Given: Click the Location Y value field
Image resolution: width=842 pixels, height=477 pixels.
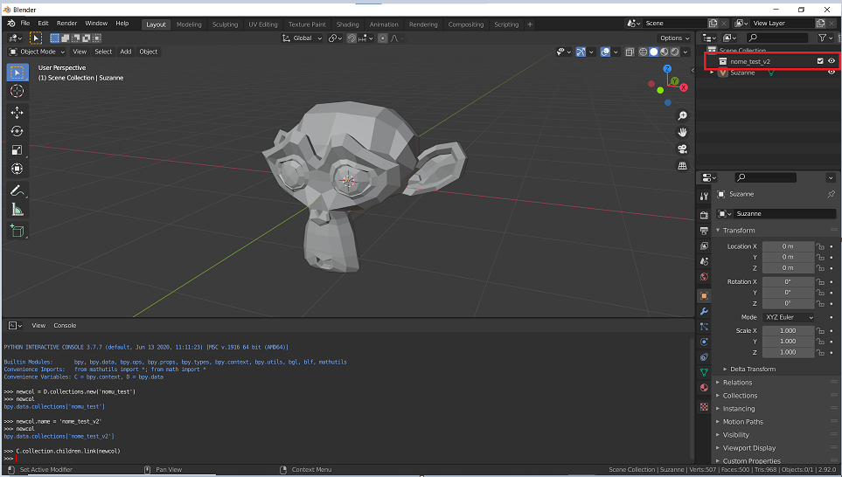Looking at the screenshot, I should [x=789, y=258].
